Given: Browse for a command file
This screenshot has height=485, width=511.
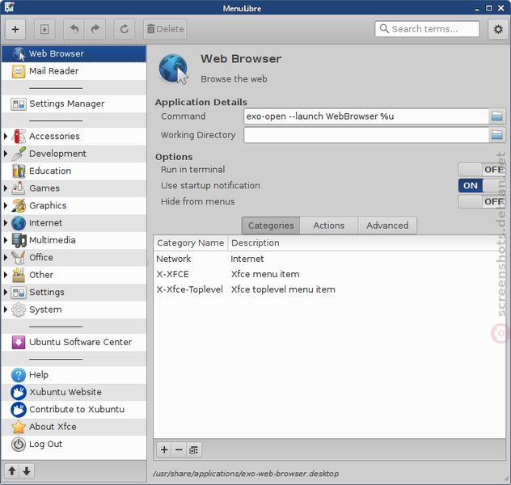Looking at the screenshot, I should tap(496, 116).
